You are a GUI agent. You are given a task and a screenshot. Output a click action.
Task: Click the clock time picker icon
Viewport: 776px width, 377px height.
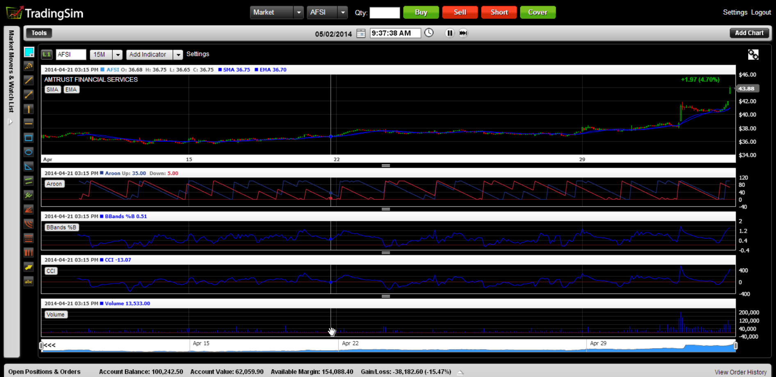pyautogui.click(x=429, y=33)
